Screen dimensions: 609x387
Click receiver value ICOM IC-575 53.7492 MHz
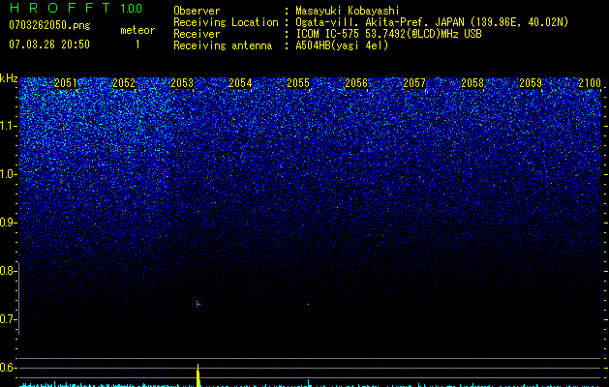click(x=388, y=34)
